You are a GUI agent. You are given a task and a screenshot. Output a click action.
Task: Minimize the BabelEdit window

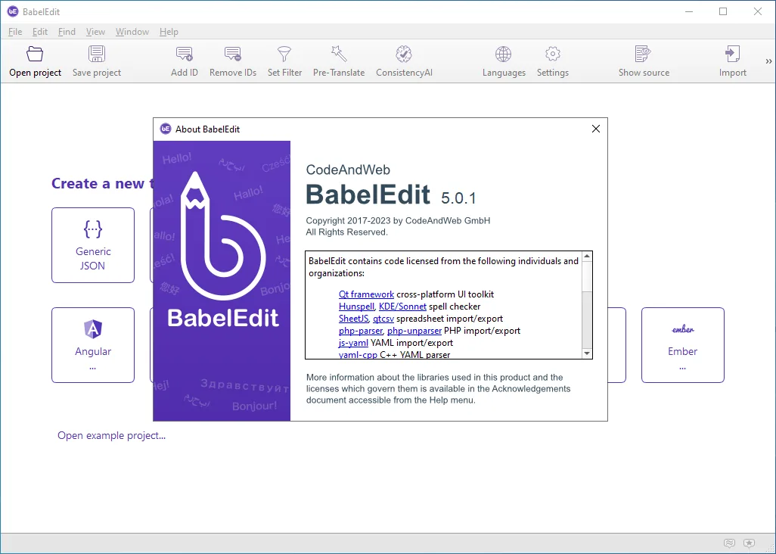tap(689, 11)
